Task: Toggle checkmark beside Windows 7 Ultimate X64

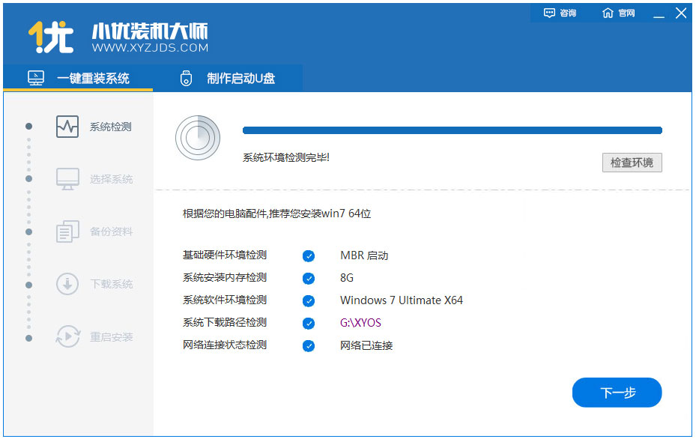Action: tap(309, 300)
